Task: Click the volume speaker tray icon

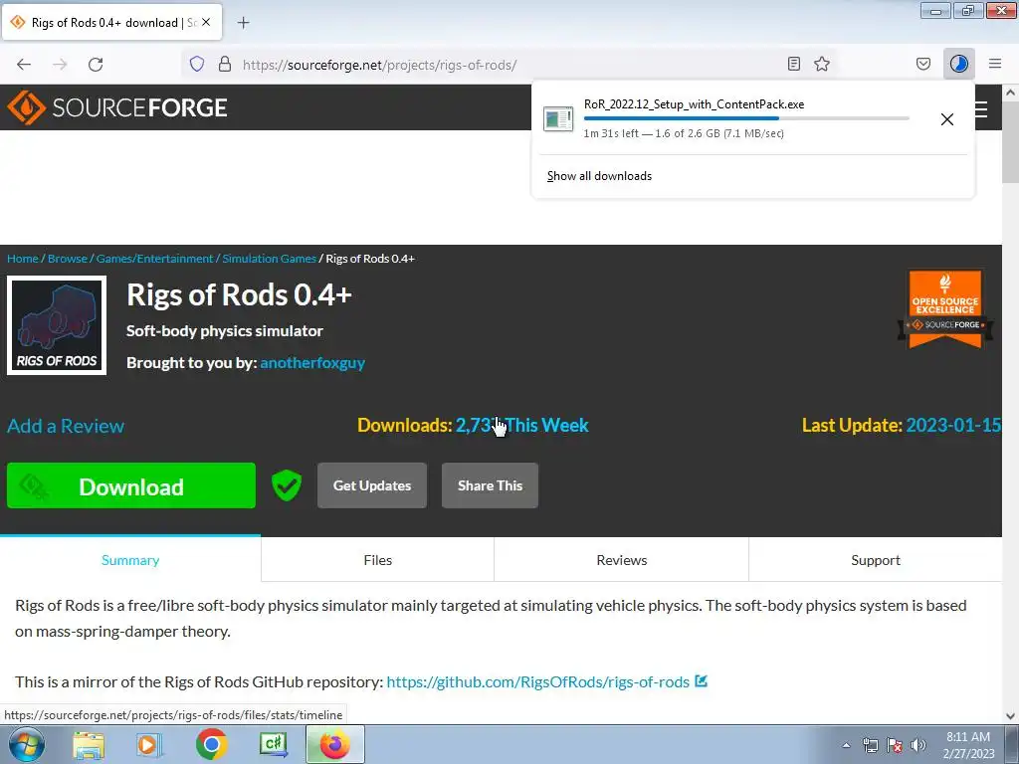Action: 917,745
